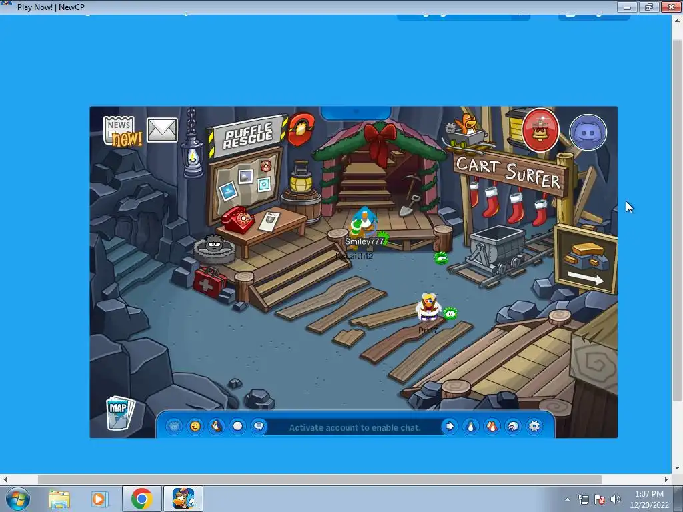Click the red telephone on the desk
This screenshot has height=512, width=683.
(x=237, y=219)
